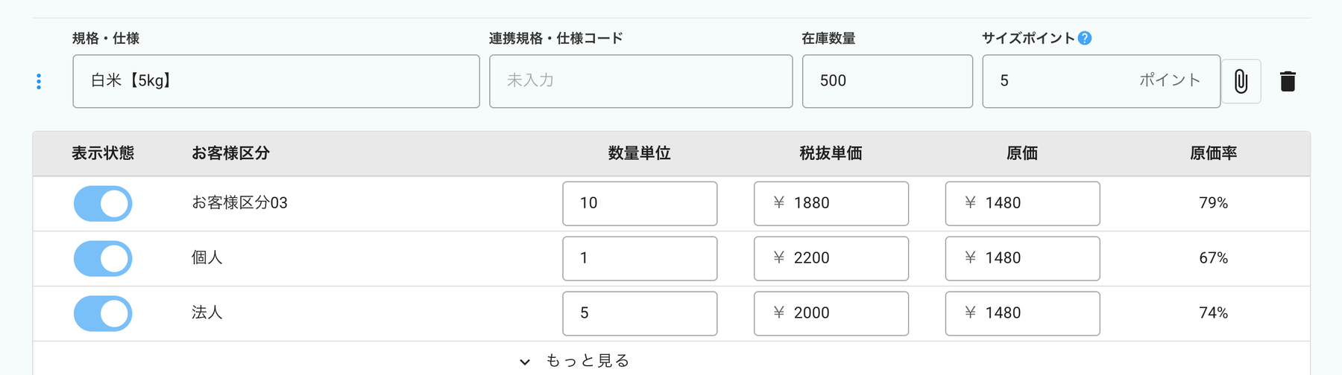Select the 在庫数量 field showing 500
1342x375 pixels.
(x=887, y=81)
